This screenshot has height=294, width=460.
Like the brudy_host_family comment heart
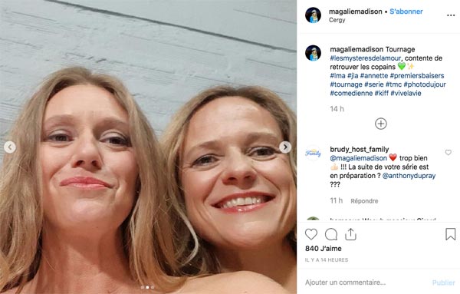pyautogui.click(x=448, y=152)
